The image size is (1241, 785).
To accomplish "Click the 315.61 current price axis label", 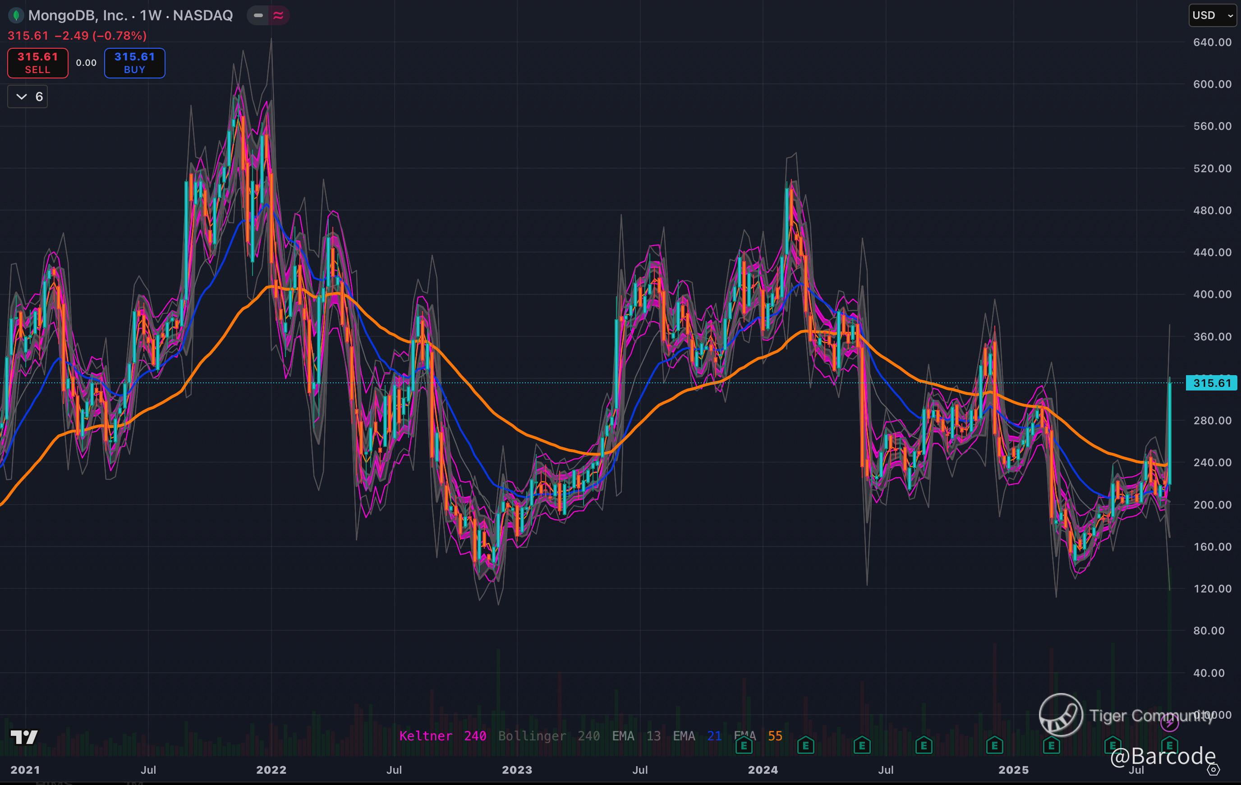I will [x=1211, y=383].
